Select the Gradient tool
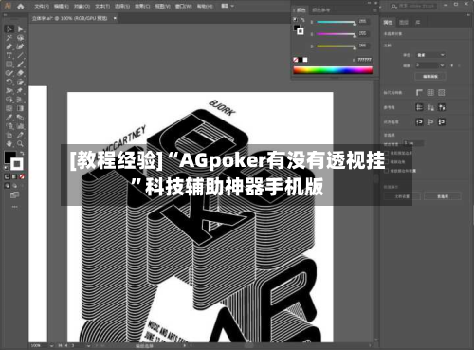 tap(20, 108)
